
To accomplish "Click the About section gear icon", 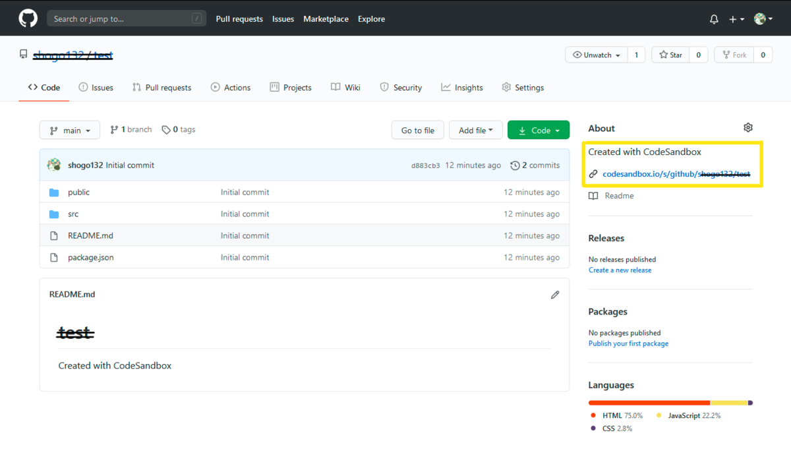I will pyautogui.click(x=747, y=127).
